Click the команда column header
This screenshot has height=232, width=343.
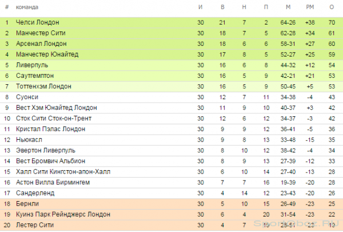click(x=27, y=7)
